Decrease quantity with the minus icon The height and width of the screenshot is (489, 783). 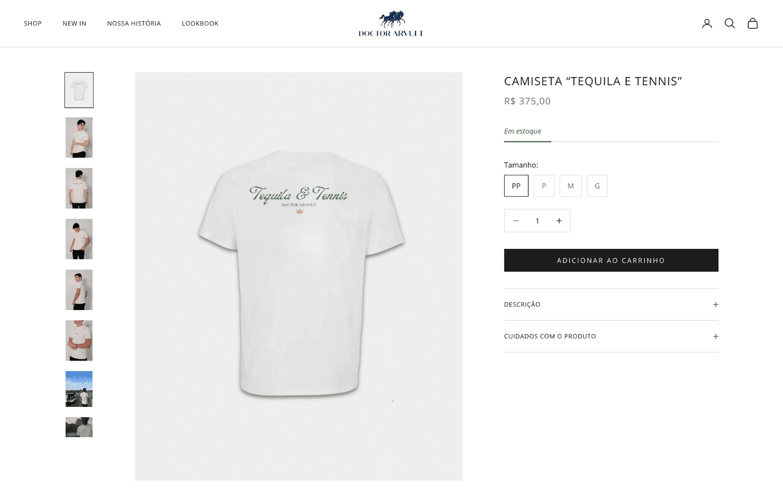coord(515,221)
